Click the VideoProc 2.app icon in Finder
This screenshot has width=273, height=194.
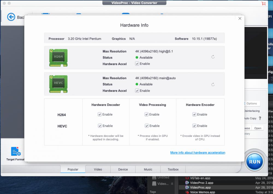point(187,183)
